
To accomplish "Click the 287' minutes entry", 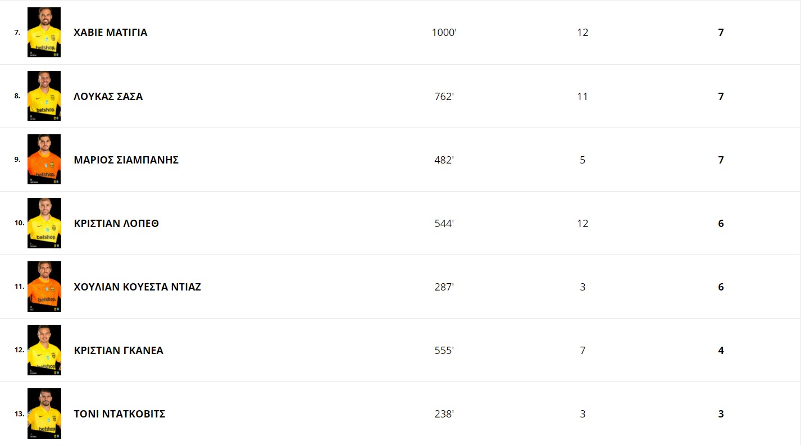I will click(444, 287).
